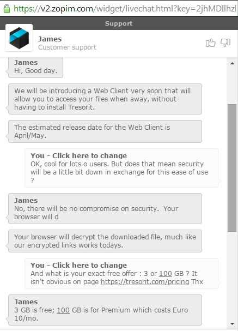Click the Support title bar
The height and width of the screenshot is (331, 238).
[x=119, y=23]
